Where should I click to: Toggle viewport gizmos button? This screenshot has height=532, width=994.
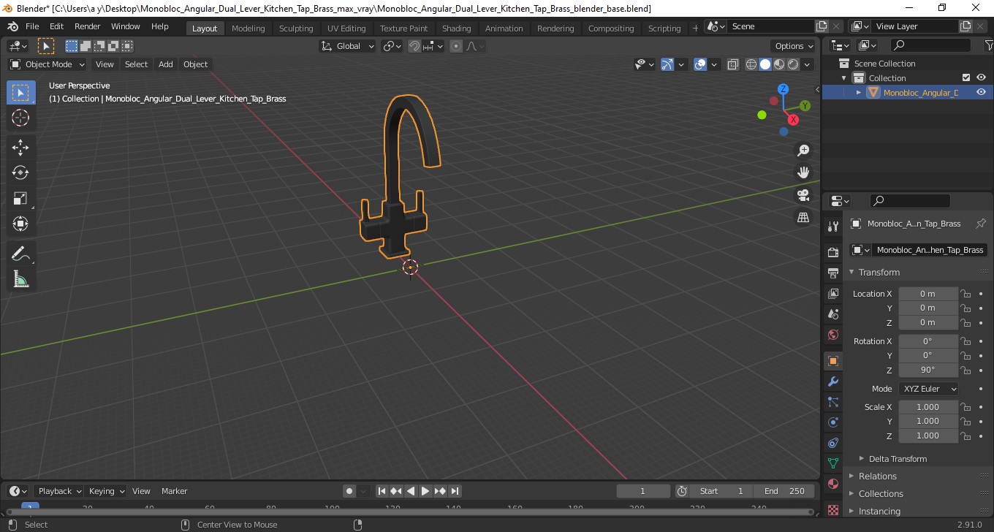667,64
